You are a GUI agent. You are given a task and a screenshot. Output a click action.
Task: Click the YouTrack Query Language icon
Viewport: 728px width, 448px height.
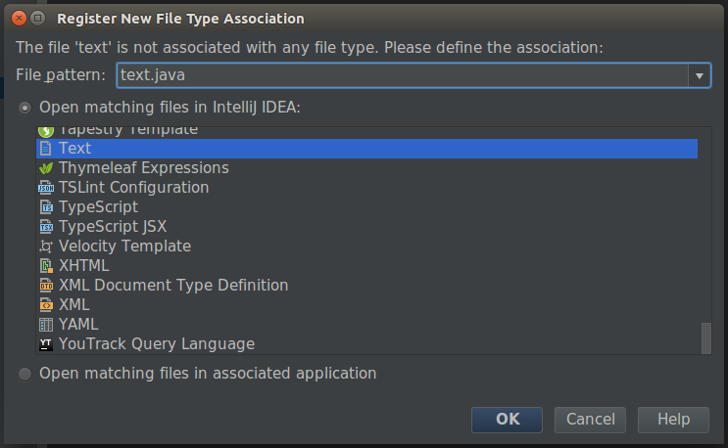[x=45, y=344]
